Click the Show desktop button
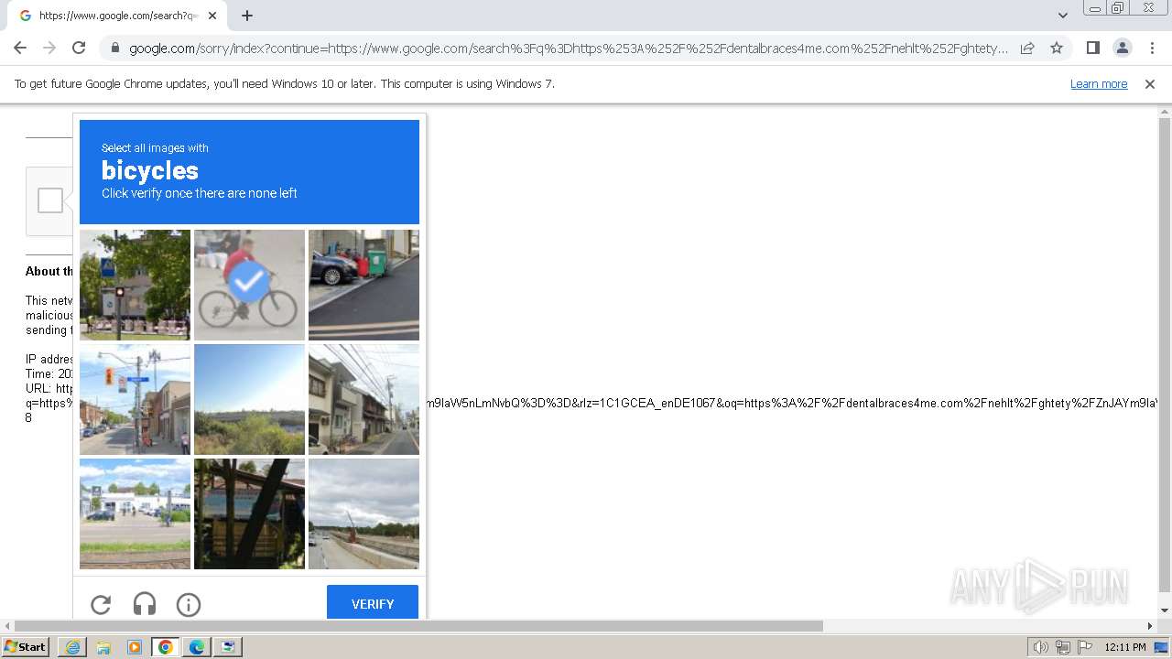The height and width of the screenshot is (659, 1172). (x=1162, y=647)
